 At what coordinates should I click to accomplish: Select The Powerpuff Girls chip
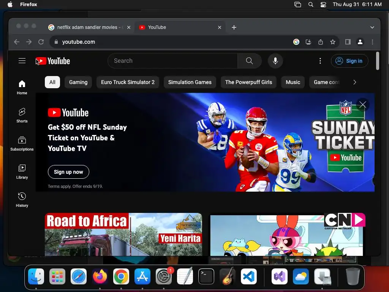pyautogui.click(x=248, y=82)
